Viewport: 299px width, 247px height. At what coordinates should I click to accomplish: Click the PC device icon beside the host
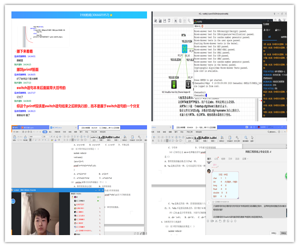[188, 84]
